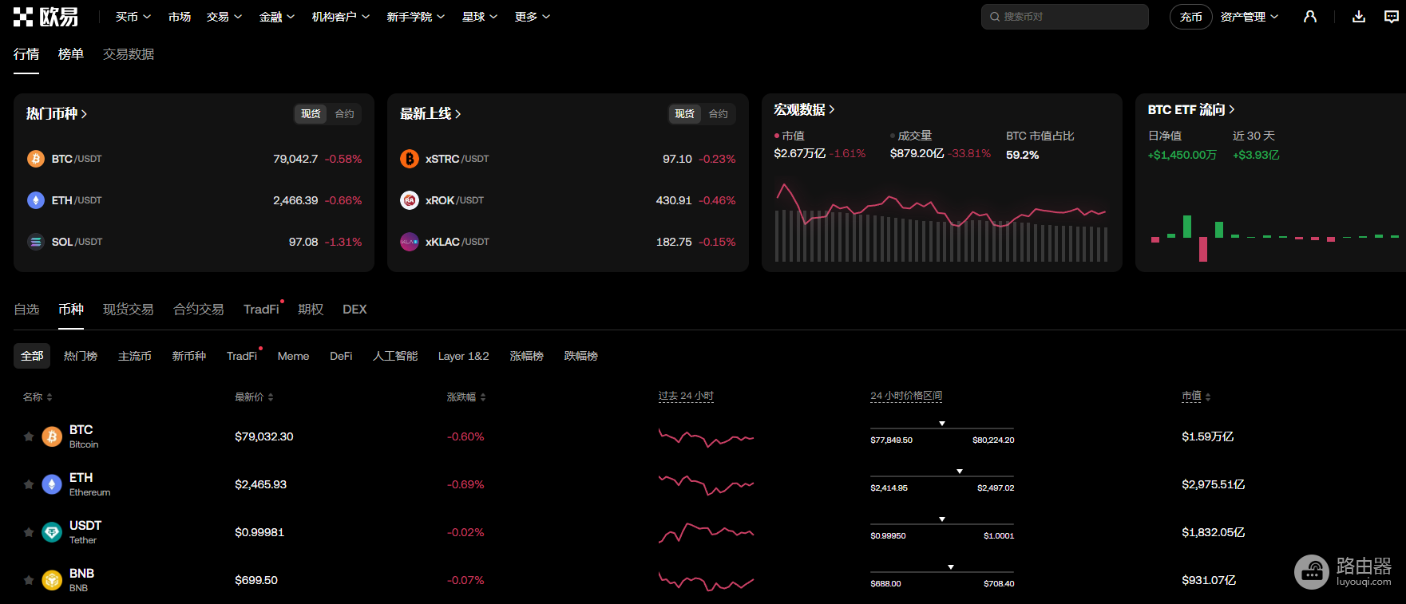The width and height of the screenshot is (1406, 604).
Task: Select 合约 in 最新上线 card
Action: click(718, 114)
